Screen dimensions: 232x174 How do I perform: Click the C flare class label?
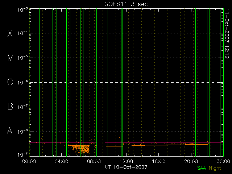tap(10, 82)
